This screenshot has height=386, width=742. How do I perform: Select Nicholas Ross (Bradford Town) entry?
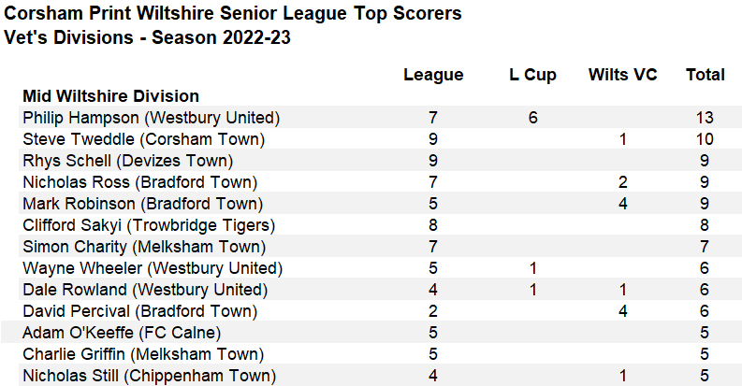tap(140, 182)
